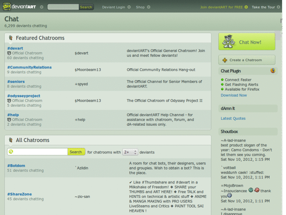This screenshot has width=286, height=215.
Task: Click official chatroom badge under #devart
Action: [9, 53]
